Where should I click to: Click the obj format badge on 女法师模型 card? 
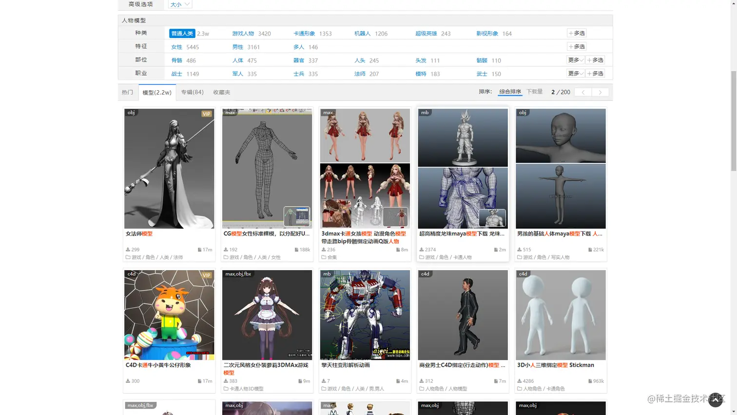point(131,113)
